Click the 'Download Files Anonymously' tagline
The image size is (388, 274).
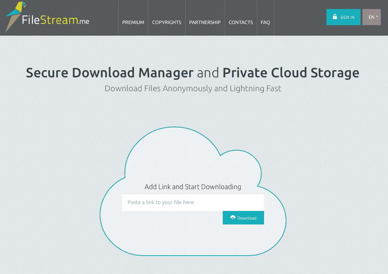coord(193,89)
